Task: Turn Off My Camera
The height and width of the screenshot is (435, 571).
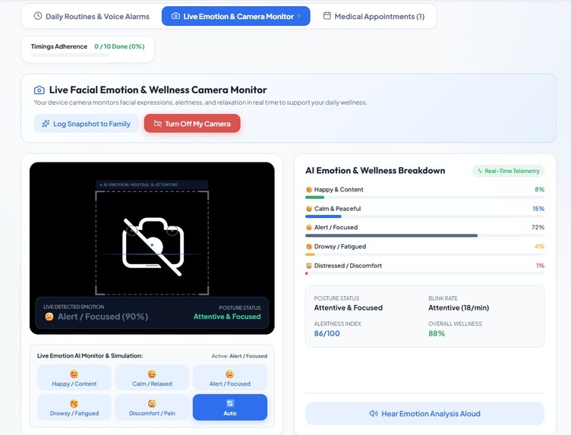Action: pyautogui.click(x=192, y=124)
